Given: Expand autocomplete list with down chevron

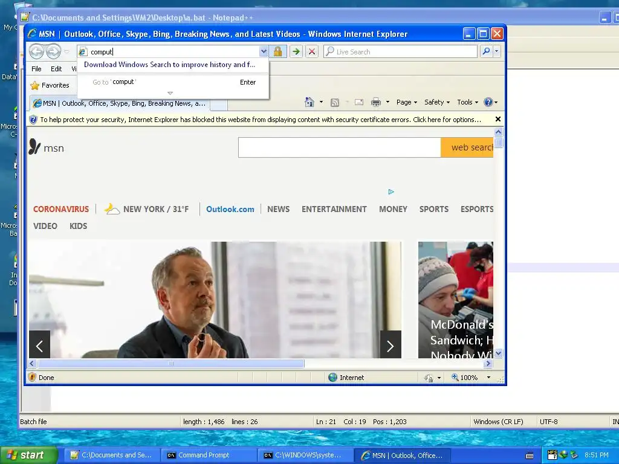Looking at the screenshot, I should tap(170, 94).
